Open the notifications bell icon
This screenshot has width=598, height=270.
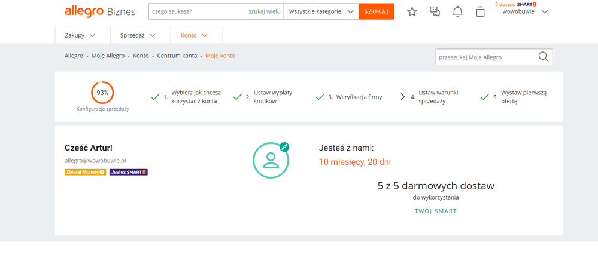click(457, 11)
